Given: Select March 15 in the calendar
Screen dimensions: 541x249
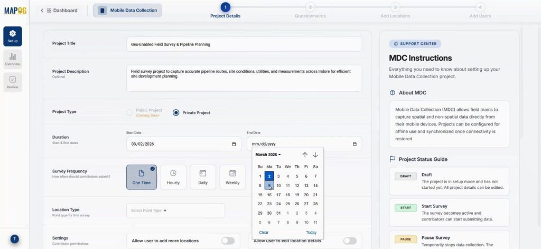Looking at the screenshot, I should click(x=260, y=195).
